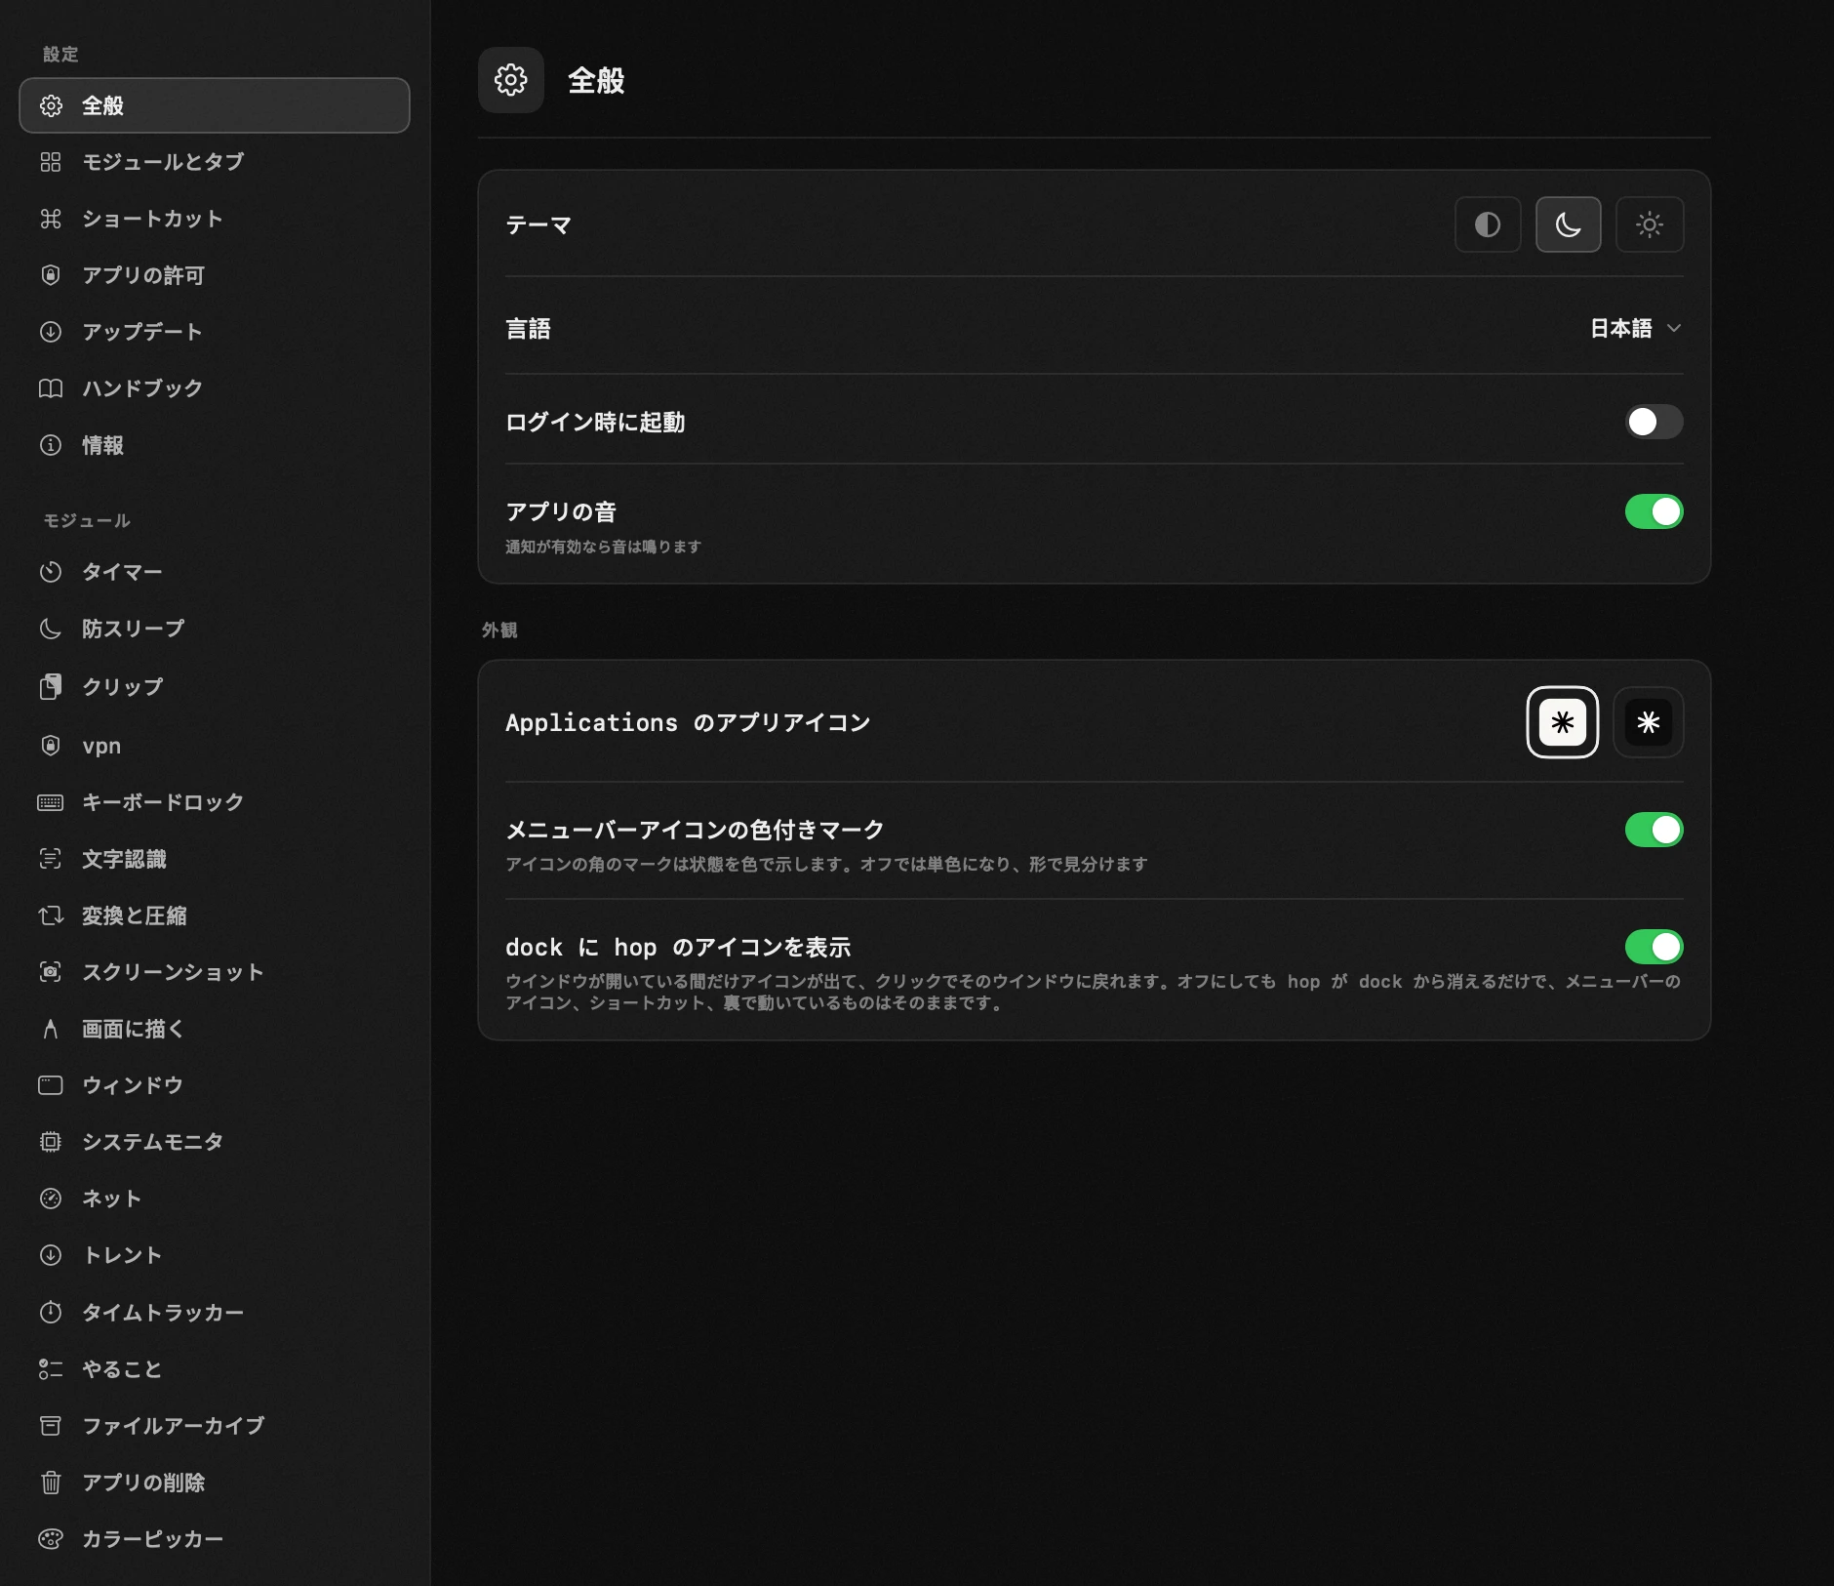Click the やること checklist icon
The image size is (1834, 1586).
click(51, 1369)
